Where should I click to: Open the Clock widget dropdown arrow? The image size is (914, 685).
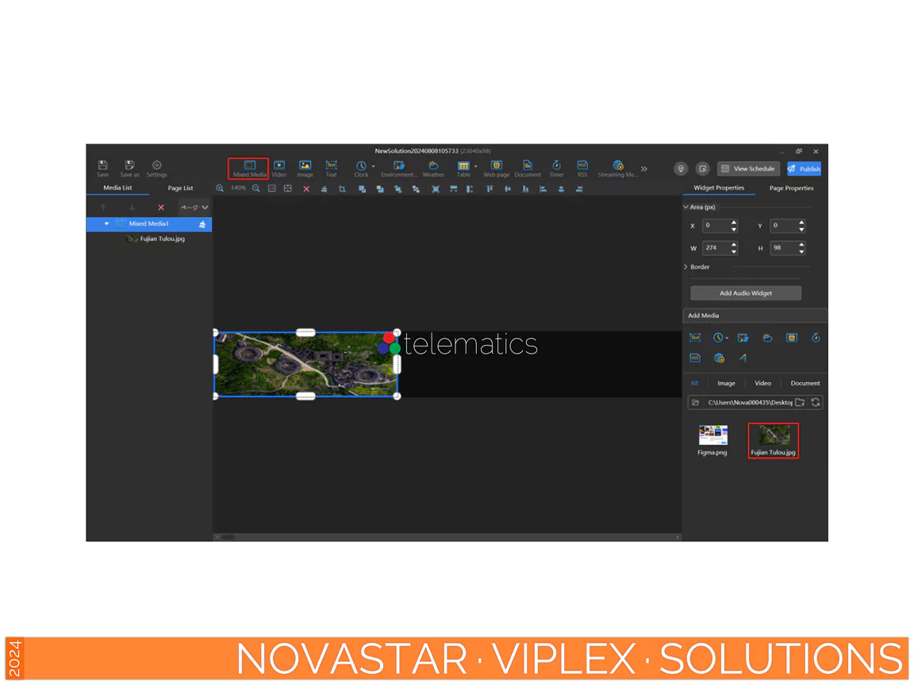(x=373, y=166)
